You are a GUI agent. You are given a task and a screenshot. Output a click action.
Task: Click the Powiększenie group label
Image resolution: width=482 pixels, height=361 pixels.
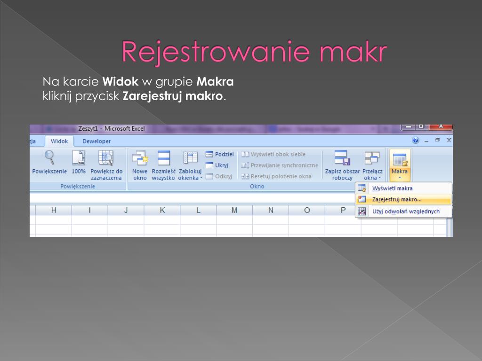point(78,186)
